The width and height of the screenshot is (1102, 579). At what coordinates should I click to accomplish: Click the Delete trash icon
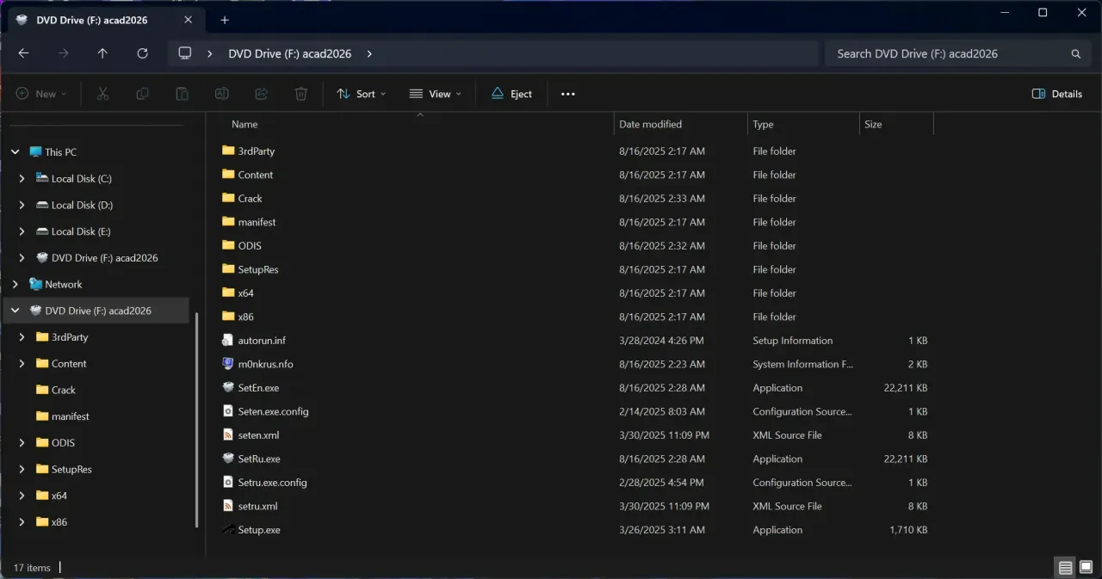tap(300, 94)
